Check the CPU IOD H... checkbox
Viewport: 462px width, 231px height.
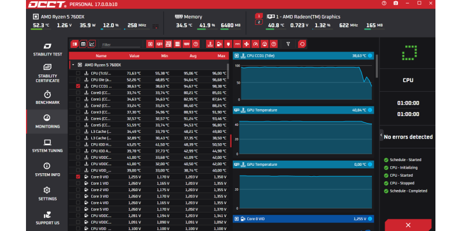point(78,144)
